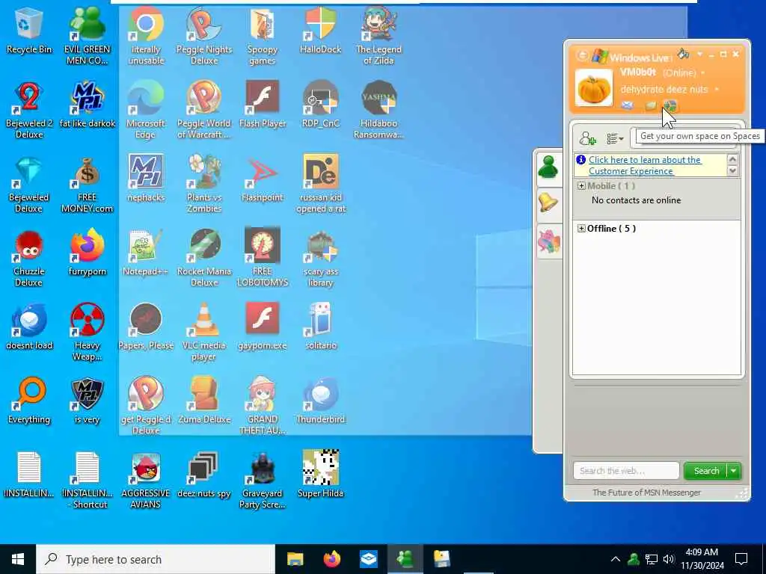Select the Chuzzle Deluxe desktop icon
The height and width of the screenshot is (574, 766).
29,258
